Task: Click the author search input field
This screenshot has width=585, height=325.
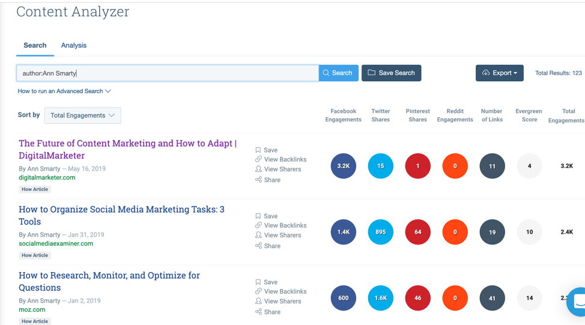Action: pos(167,73)
